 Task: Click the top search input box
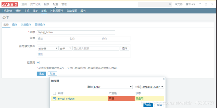pos(153,4)
